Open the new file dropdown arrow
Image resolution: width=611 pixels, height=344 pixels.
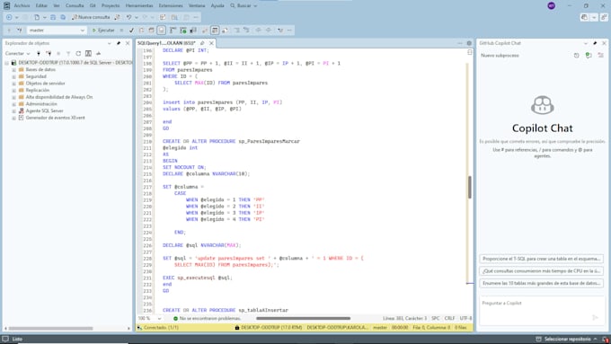pos(44,17)
